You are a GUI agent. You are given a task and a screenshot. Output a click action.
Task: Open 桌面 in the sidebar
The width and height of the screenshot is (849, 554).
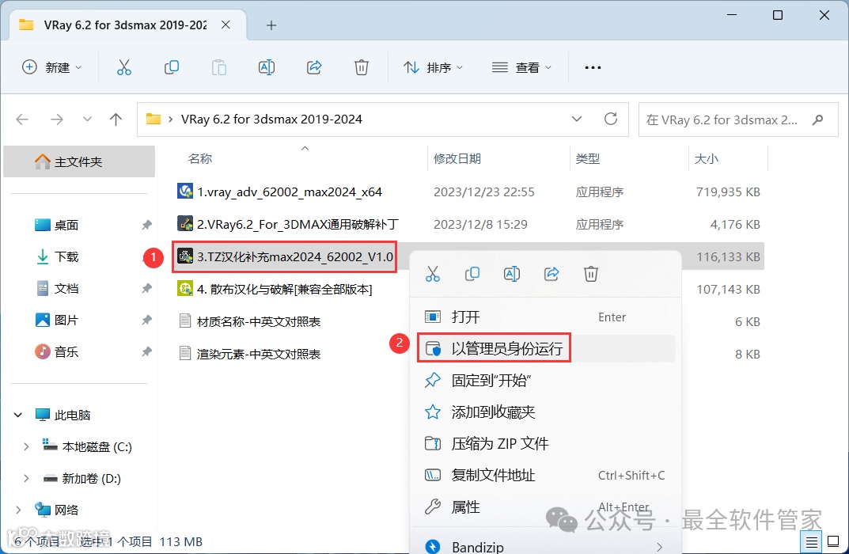pos(66,225)
